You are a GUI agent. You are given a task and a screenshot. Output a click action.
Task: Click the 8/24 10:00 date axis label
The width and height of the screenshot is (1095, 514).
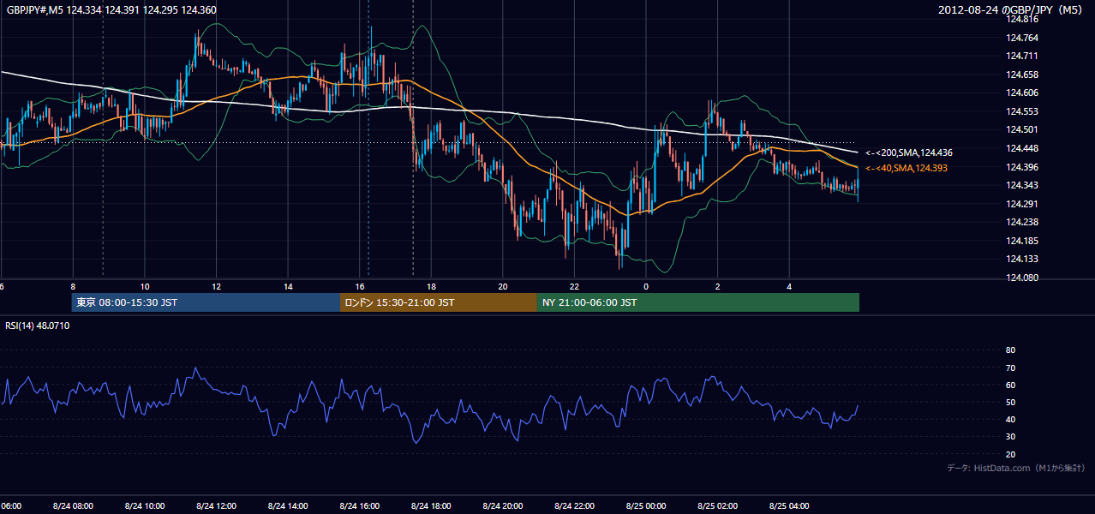point(144,505)
